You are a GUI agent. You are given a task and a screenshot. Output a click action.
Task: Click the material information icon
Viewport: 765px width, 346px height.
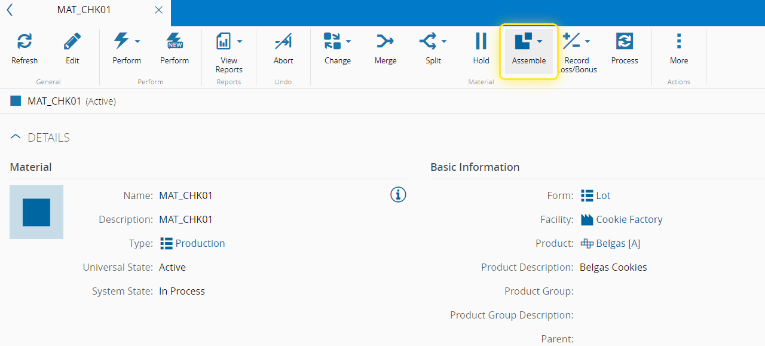point(398,195)
